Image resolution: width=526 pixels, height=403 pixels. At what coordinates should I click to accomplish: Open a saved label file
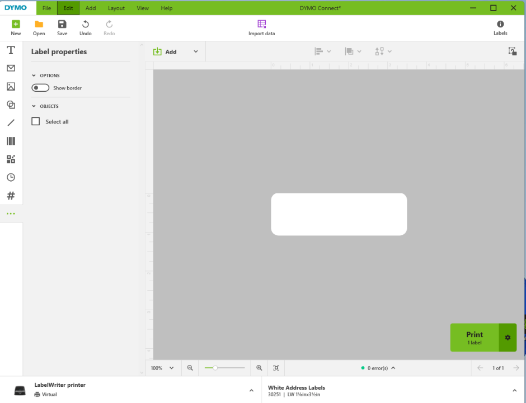pyautogui.click(x=39, y=28)
